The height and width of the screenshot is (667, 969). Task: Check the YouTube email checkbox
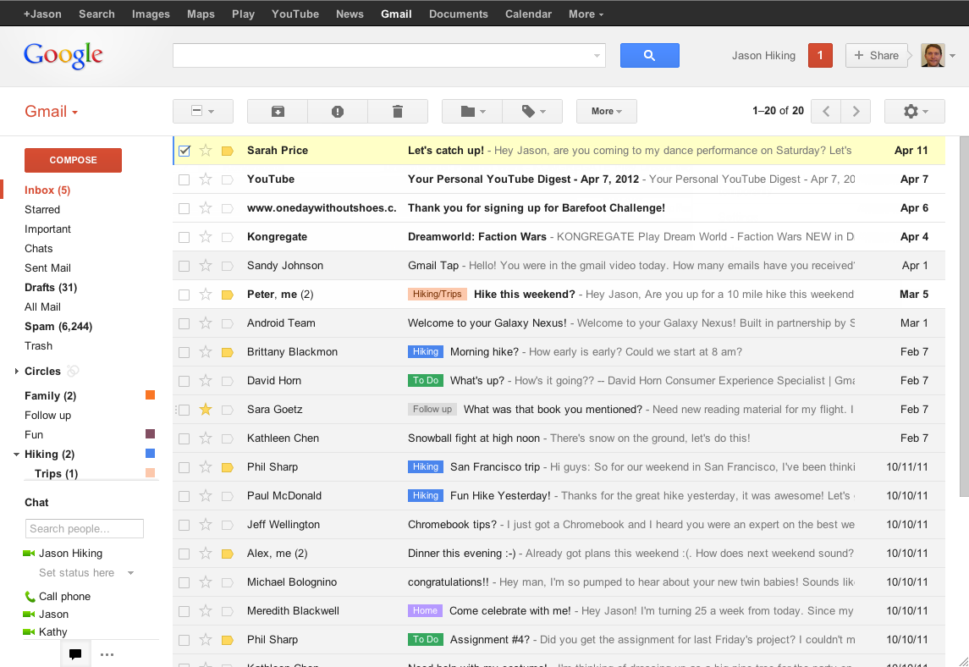184,180
